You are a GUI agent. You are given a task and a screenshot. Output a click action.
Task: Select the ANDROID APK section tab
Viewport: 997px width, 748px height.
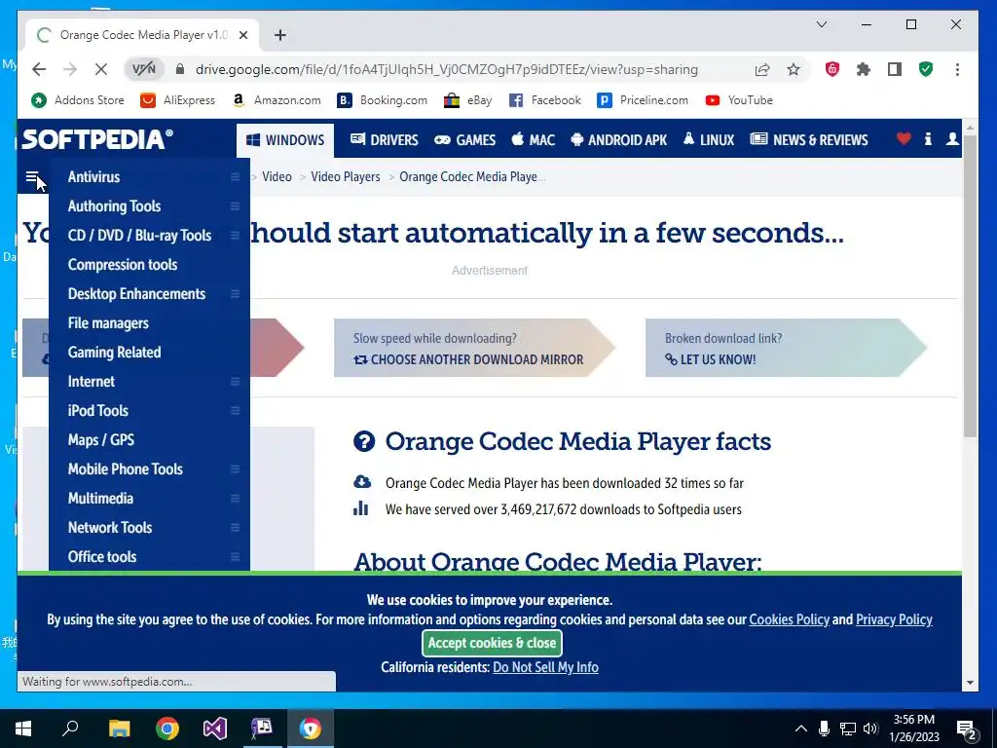point(618,140)
